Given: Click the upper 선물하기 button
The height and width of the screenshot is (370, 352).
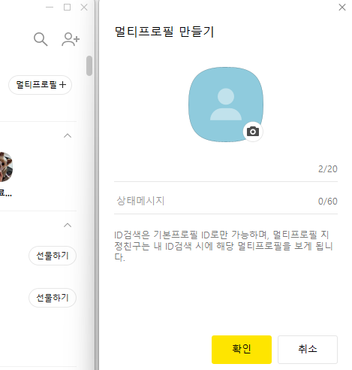Looking at the screenshot, I should [x=53, y=256].
